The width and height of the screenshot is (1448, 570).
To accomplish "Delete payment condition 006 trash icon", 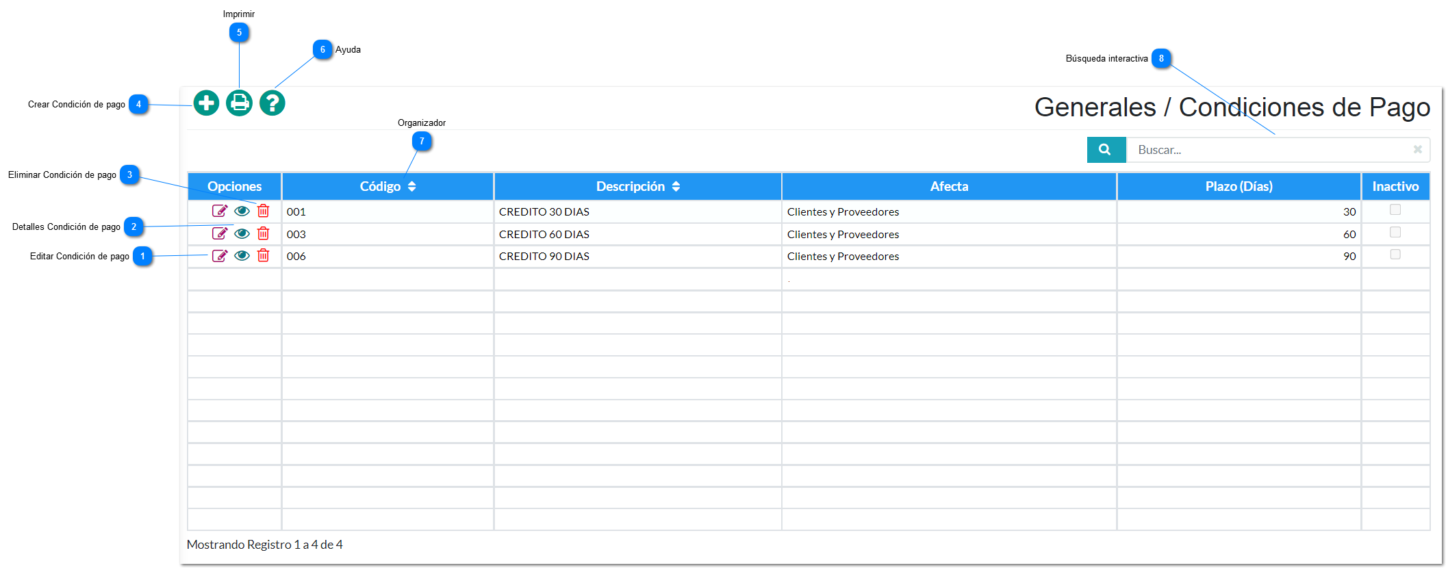I will [263, 255].
